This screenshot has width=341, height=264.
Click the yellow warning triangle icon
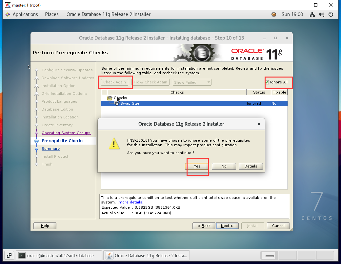click(114, 143)
